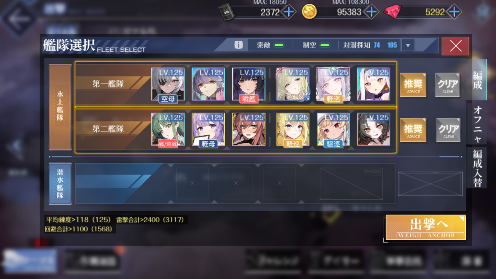Expand the fleet stats dropdown arrow
This screenshot has width=496, height=279.
[408, 46]
